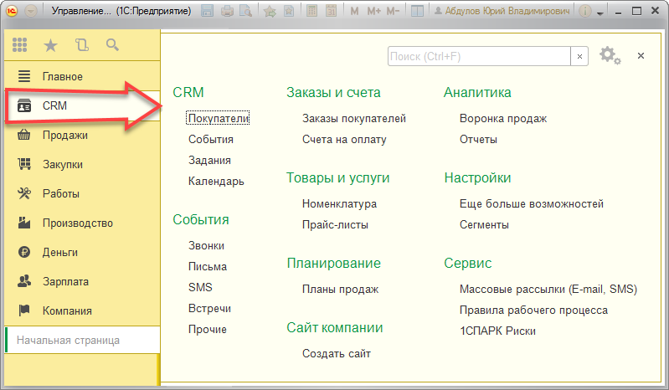Click the M+ memory add button
Screen dimensions: 669x390
coord(373,11)
